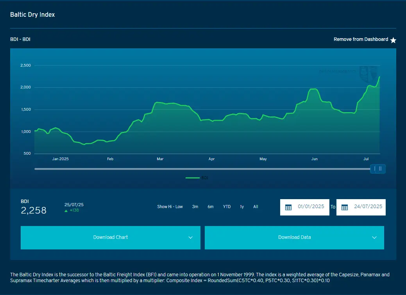Screen dimensions: 406x295
Task: Select the 3m time range
Action: 195,207
